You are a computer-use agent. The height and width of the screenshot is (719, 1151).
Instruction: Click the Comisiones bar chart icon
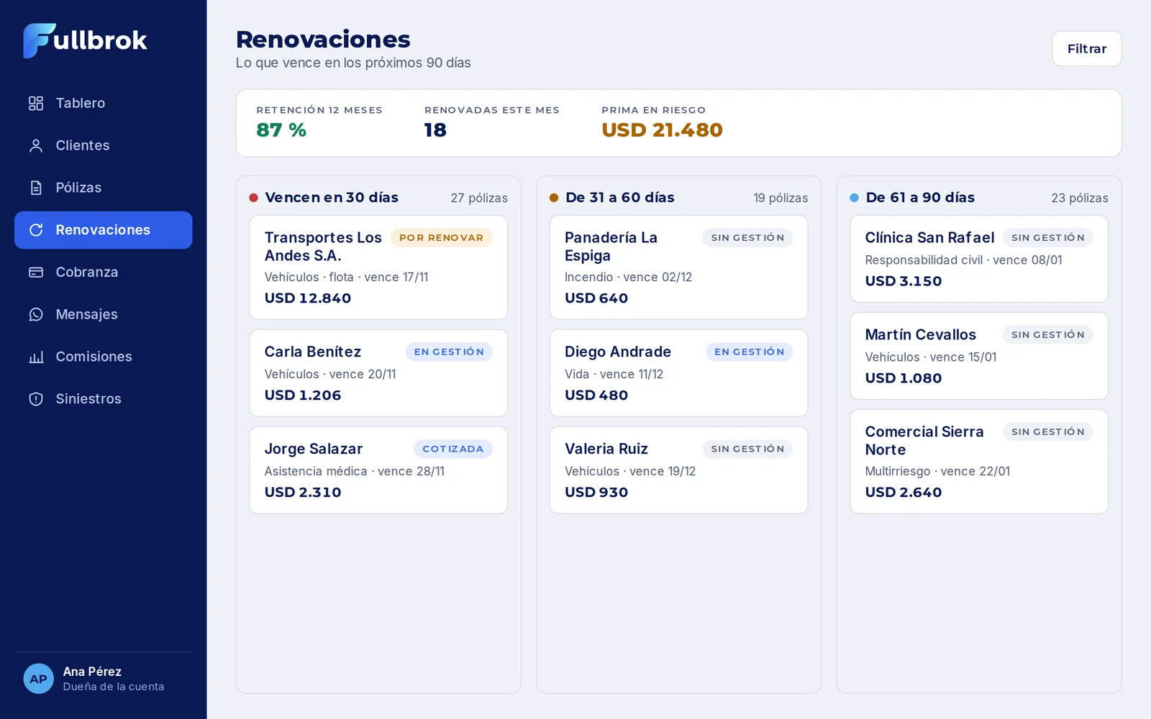(36, 357)
